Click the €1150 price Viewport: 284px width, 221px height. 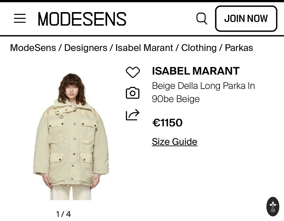[x=167, y=123]
